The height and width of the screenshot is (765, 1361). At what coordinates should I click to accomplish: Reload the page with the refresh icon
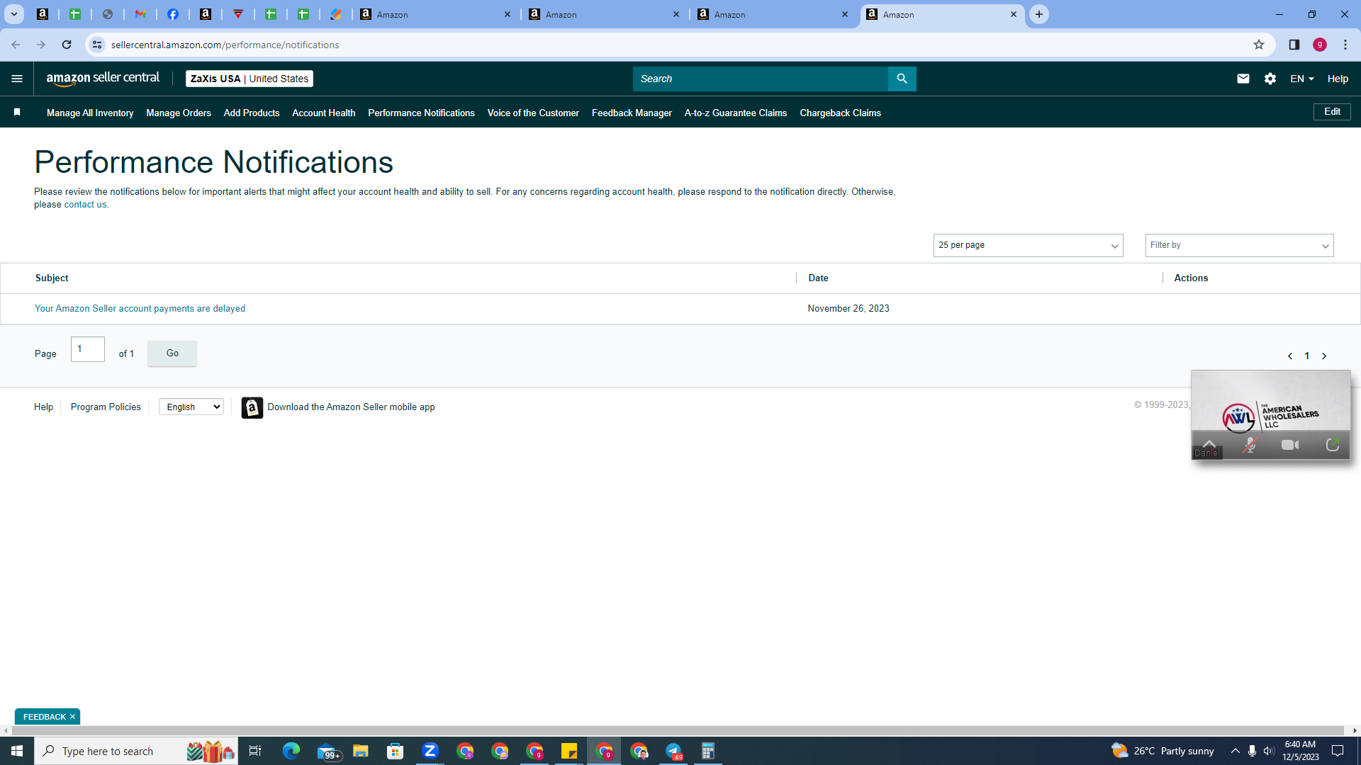tap(67, 45)
